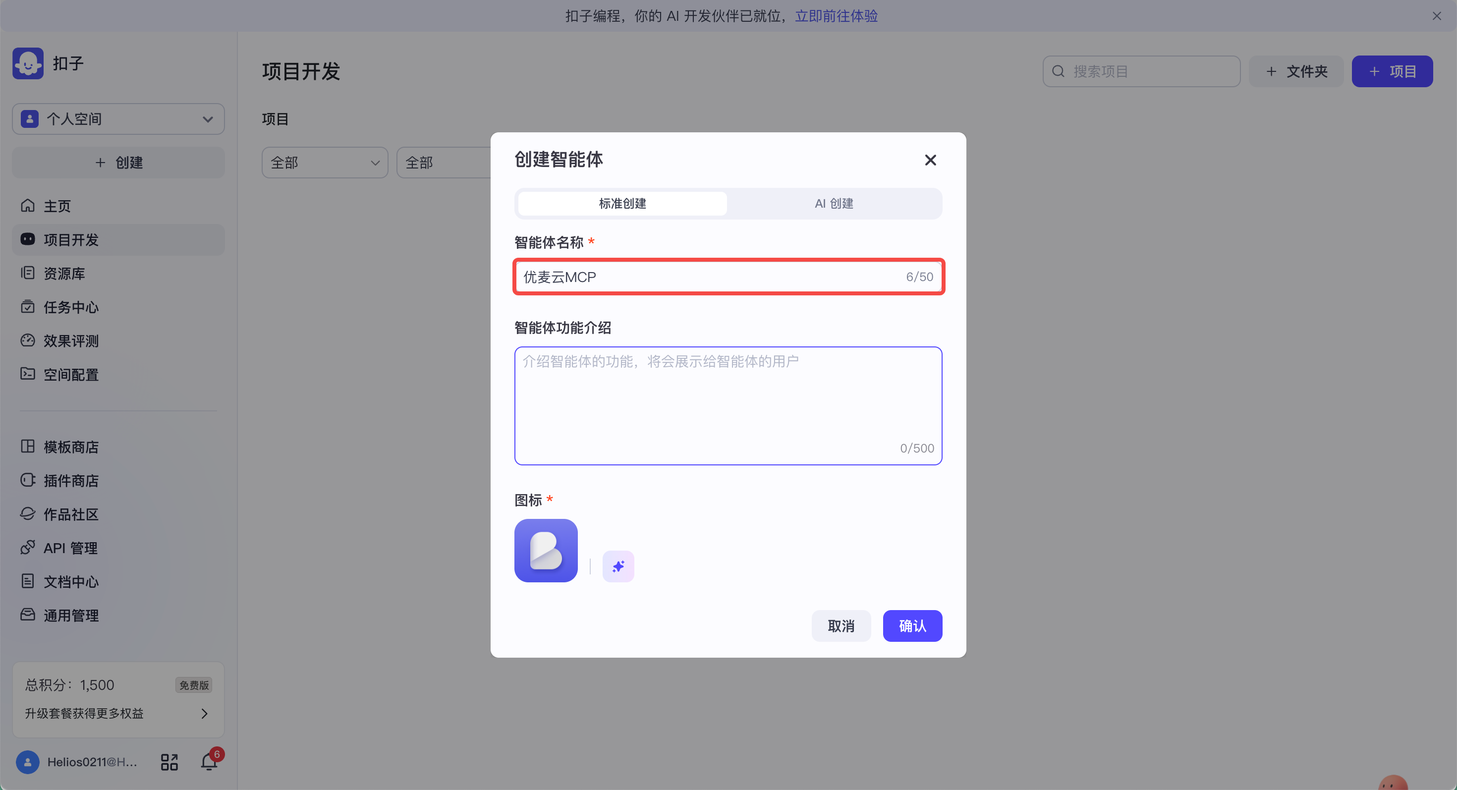Click the 取消 cancel button
This screenshot has width=1457, height=790.
pos(841,626)
